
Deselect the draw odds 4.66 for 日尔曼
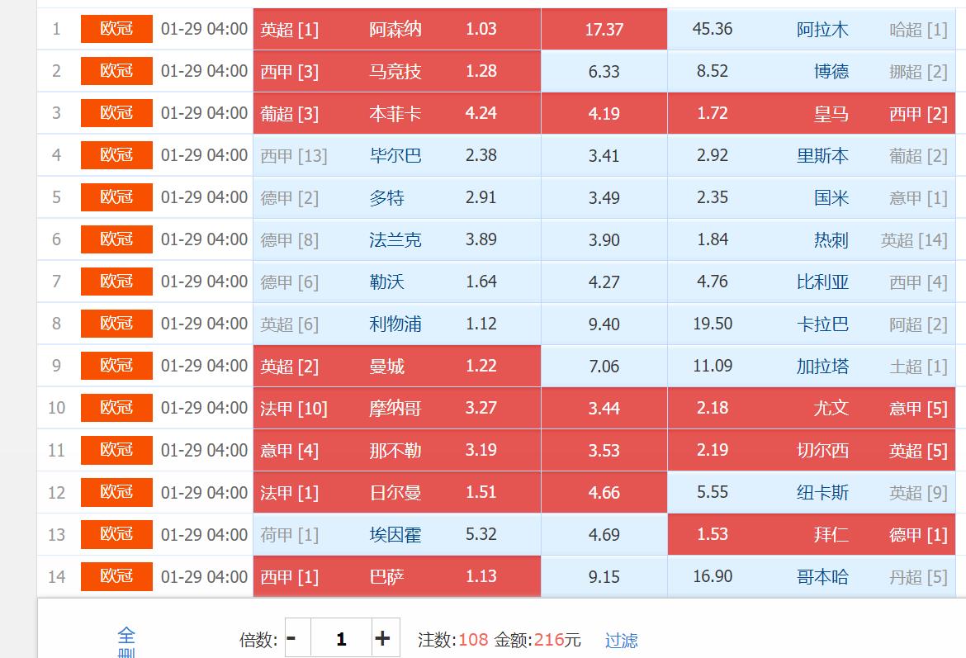(x=604, y=492)
